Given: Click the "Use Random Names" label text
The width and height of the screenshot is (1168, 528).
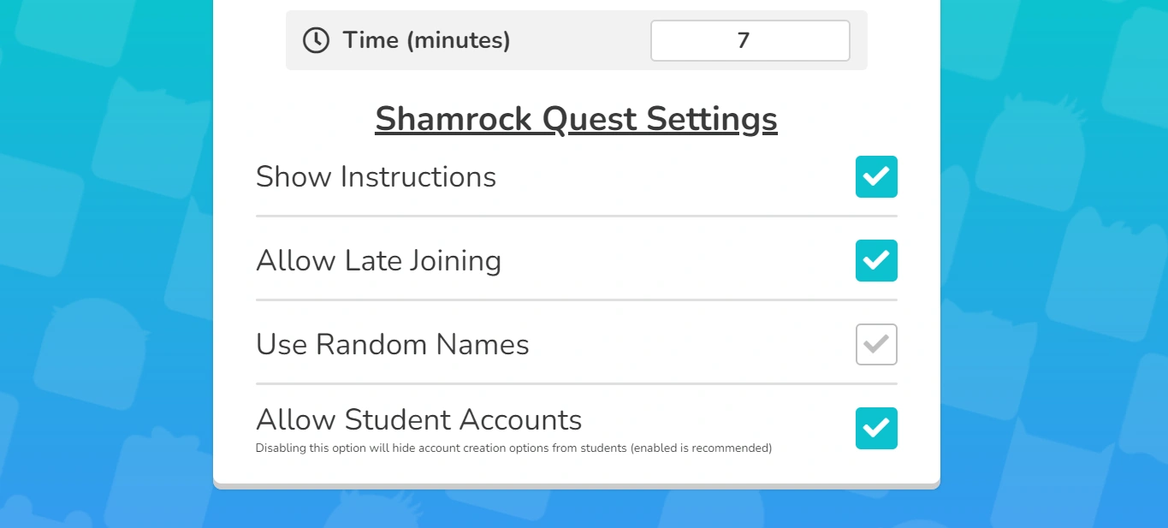Looking at the screenshot, I should point(392,345).
